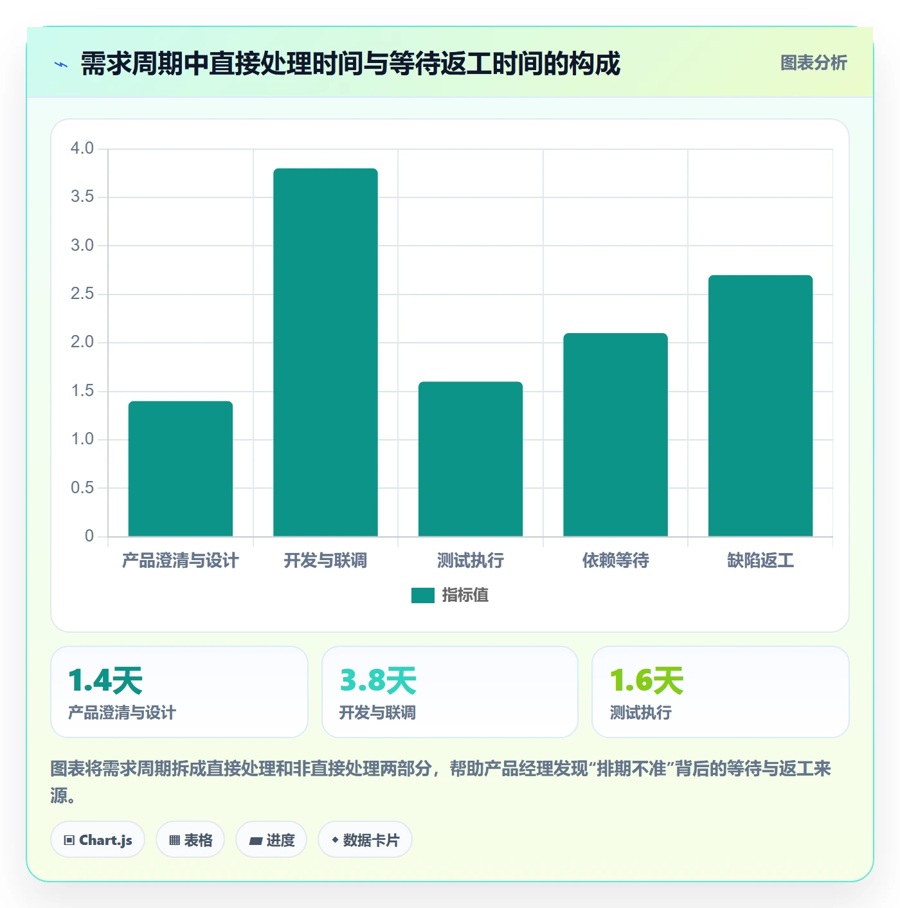Image resolution: width=900 pixels, height=908 pixels.
Task: Open the 3.8天 开发与联调 data card
Action: coord(450,692)
